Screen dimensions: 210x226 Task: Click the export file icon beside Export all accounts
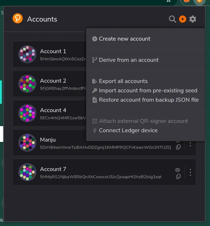click(x=94, y=81)
